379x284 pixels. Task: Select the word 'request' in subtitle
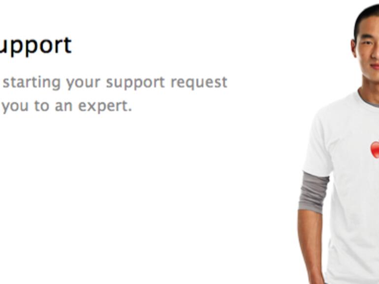pos(199,83)
